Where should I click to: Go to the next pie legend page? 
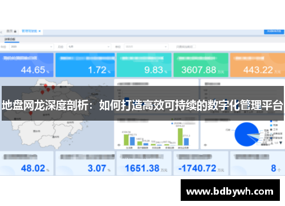tap(280, 143)
